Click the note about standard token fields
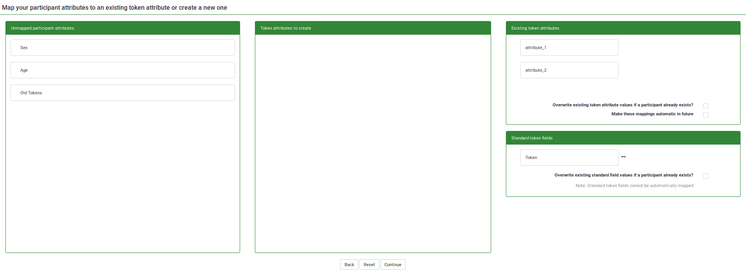This screenshot has width=746, height=272. [634, 185]
